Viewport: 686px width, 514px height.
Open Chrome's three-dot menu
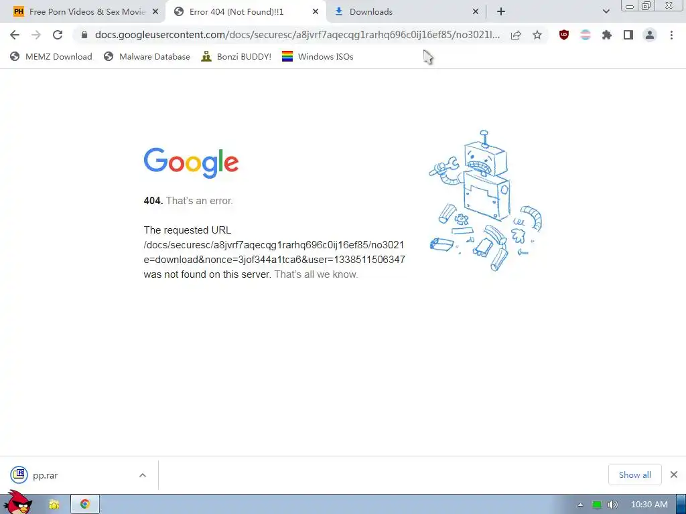pyautogui.click(x=671, y=35)
